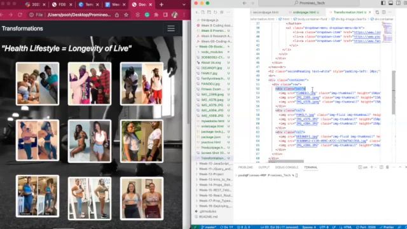Open .gitmodules in Explorer

(213, 211)
